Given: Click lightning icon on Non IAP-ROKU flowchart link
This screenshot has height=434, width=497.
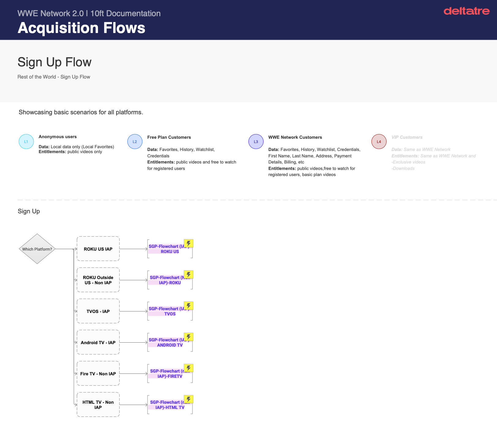Looking at the screenshot, I should [x=189, y=274].
